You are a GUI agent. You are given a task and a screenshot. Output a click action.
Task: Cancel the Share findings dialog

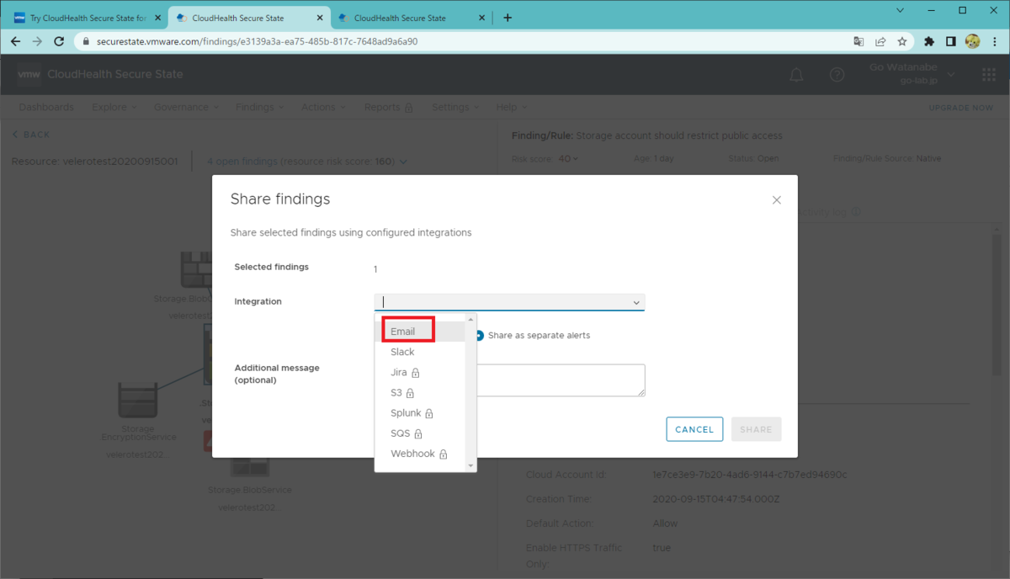point(694,429)
